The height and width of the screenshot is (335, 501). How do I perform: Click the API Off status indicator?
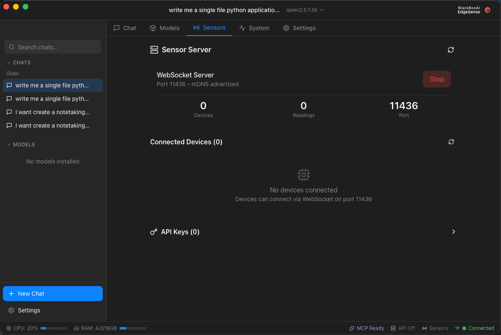click(402, 328)
